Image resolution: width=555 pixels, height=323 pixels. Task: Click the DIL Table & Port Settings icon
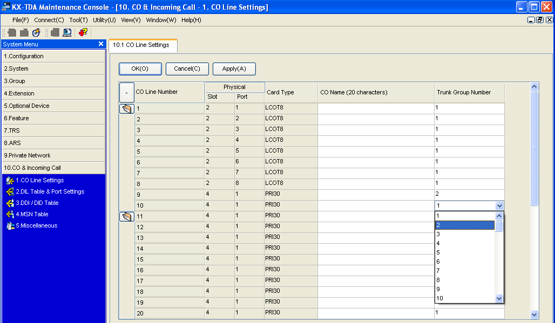pos(10,191)
